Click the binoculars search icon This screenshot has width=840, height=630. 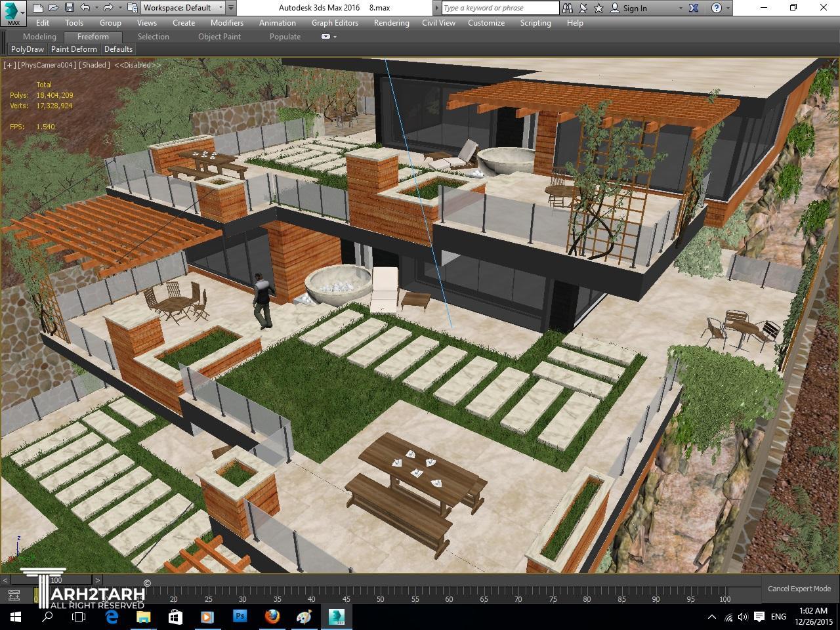point(569,8)
